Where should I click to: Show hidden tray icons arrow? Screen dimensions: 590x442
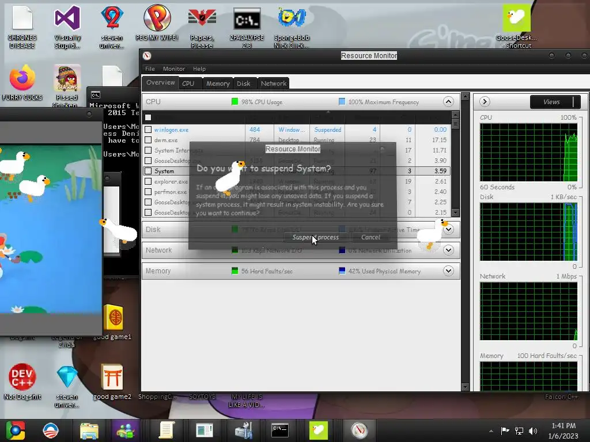pos(491,431)
